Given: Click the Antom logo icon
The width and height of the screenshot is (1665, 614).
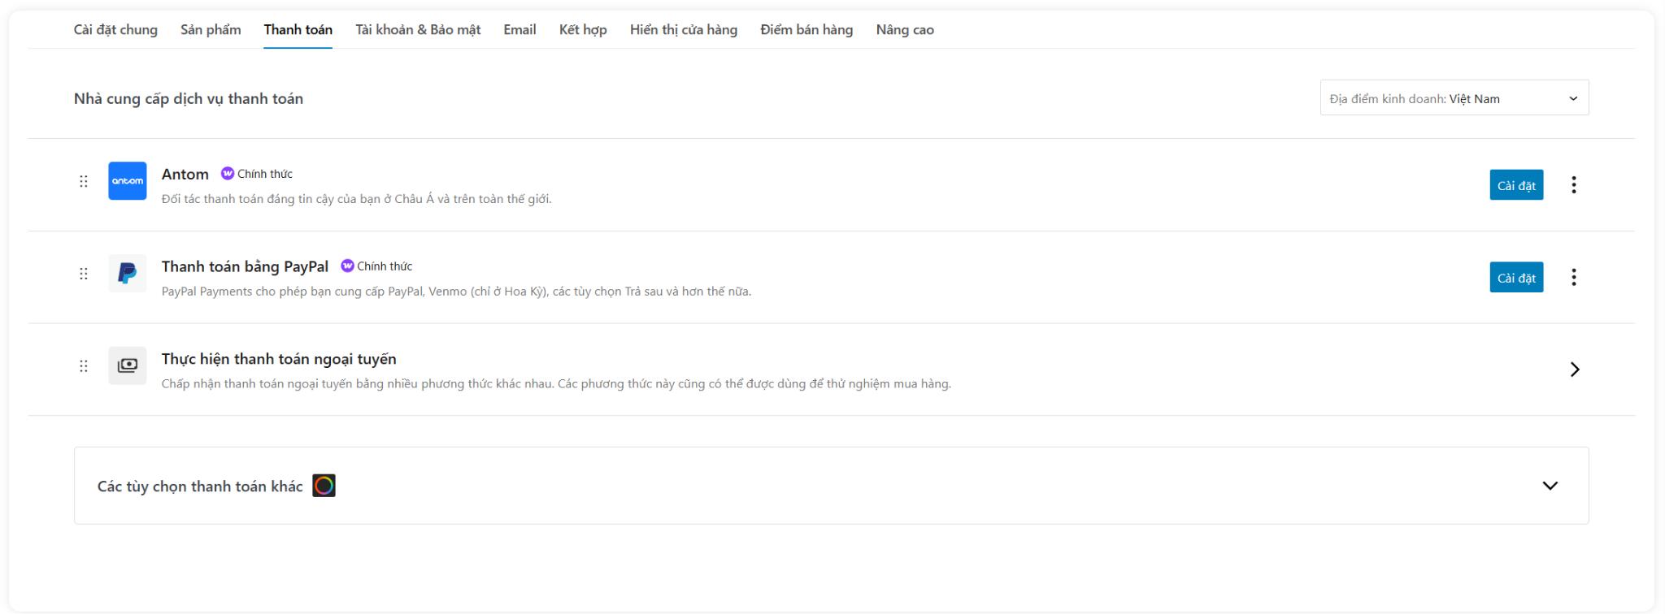Looking at the screenshot, I should click(128, 181).
